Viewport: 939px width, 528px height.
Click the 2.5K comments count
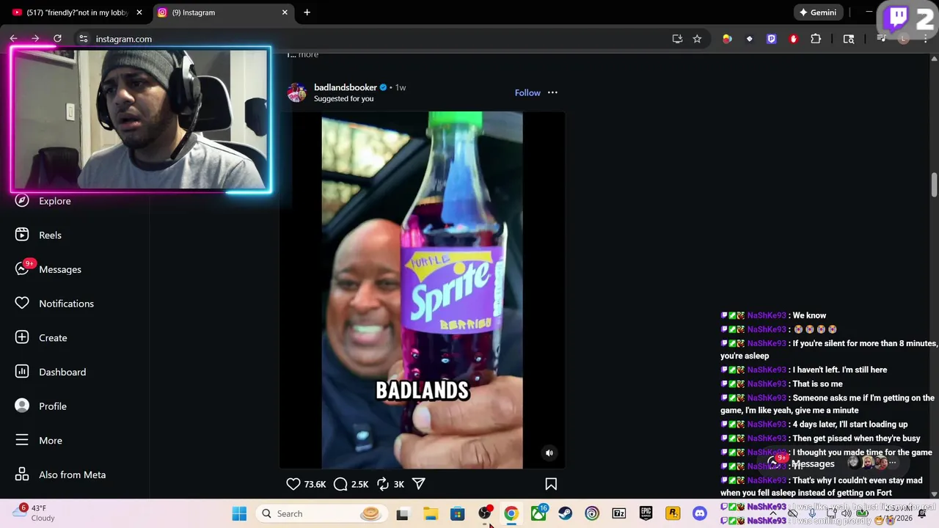(x=359, y=484)
